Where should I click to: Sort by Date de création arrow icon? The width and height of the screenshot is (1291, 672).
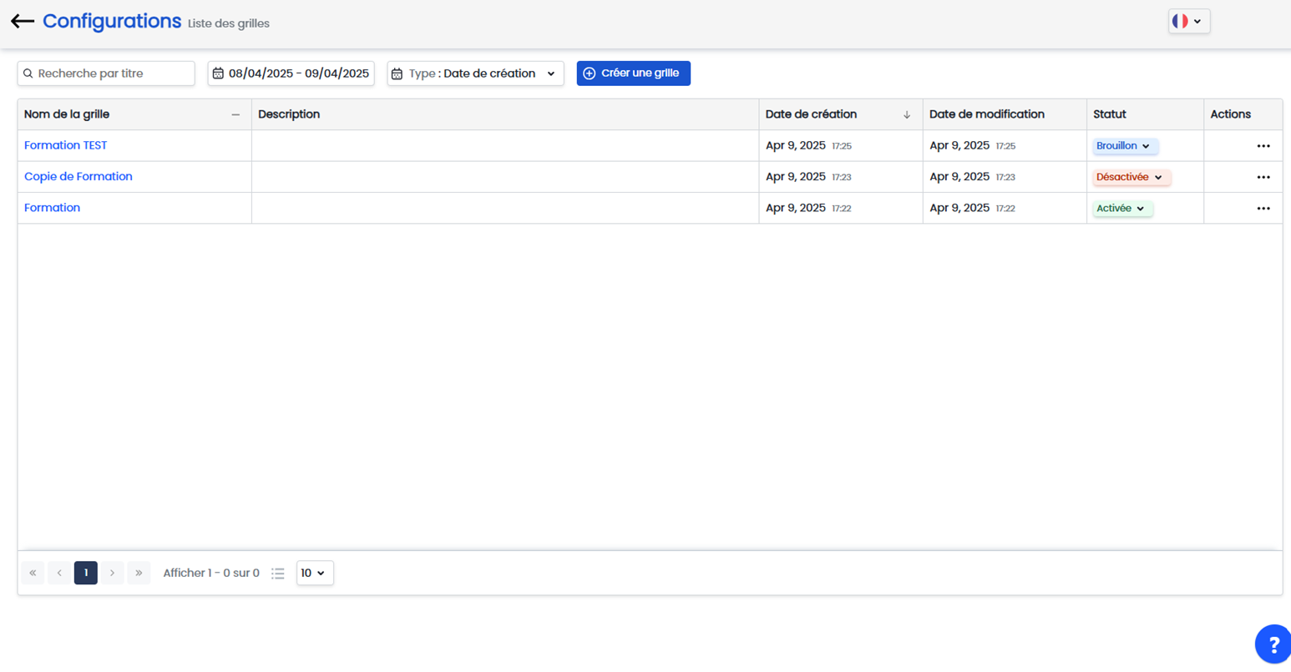coord(907,115)
